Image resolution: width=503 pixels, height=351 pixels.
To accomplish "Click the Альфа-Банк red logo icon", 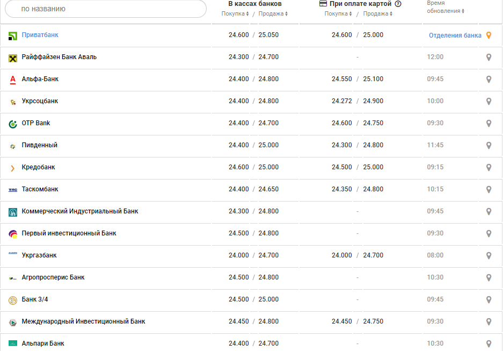I will pyautogui.click(x=13, y=80).
